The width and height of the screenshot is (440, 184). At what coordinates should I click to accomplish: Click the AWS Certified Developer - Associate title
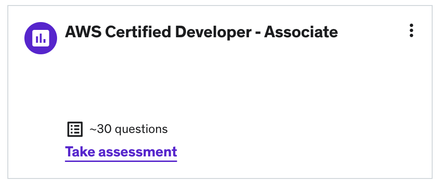pos(201,32)
